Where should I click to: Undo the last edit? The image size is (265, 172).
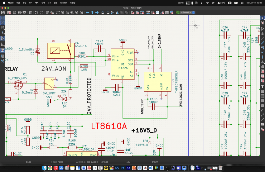[36, 12]
